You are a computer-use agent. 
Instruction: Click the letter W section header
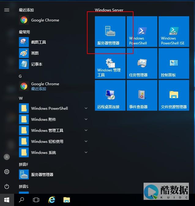(x=21, y=98)
